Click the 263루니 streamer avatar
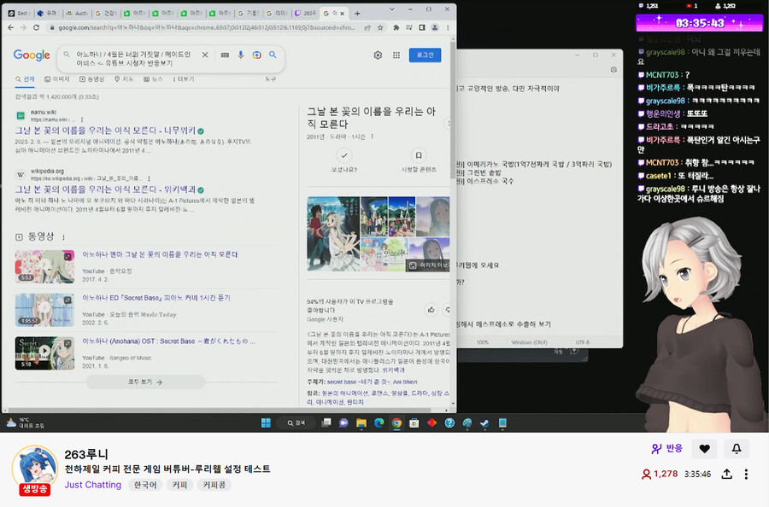Viewport: 769px width, 507px height. tap(34, 466)
